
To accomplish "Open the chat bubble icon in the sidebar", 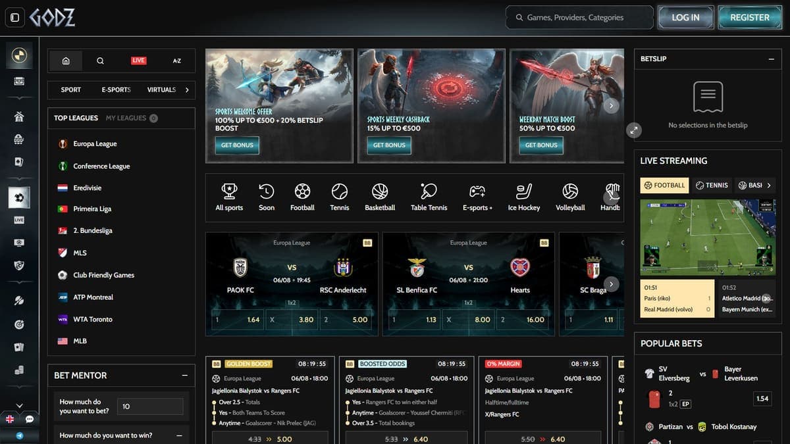I will (30, 419).
